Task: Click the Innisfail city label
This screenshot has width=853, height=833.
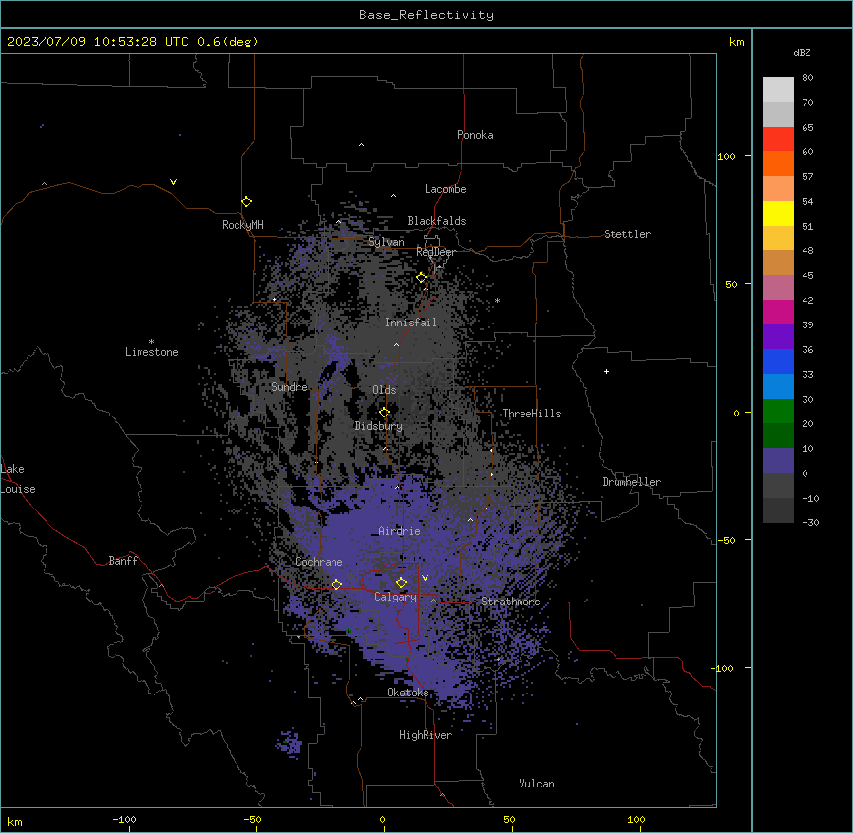Action: pos(411,323)
